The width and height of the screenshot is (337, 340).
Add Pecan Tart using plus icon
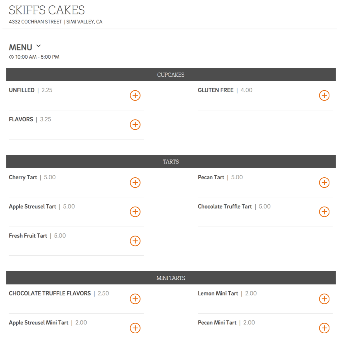(324, 182)
